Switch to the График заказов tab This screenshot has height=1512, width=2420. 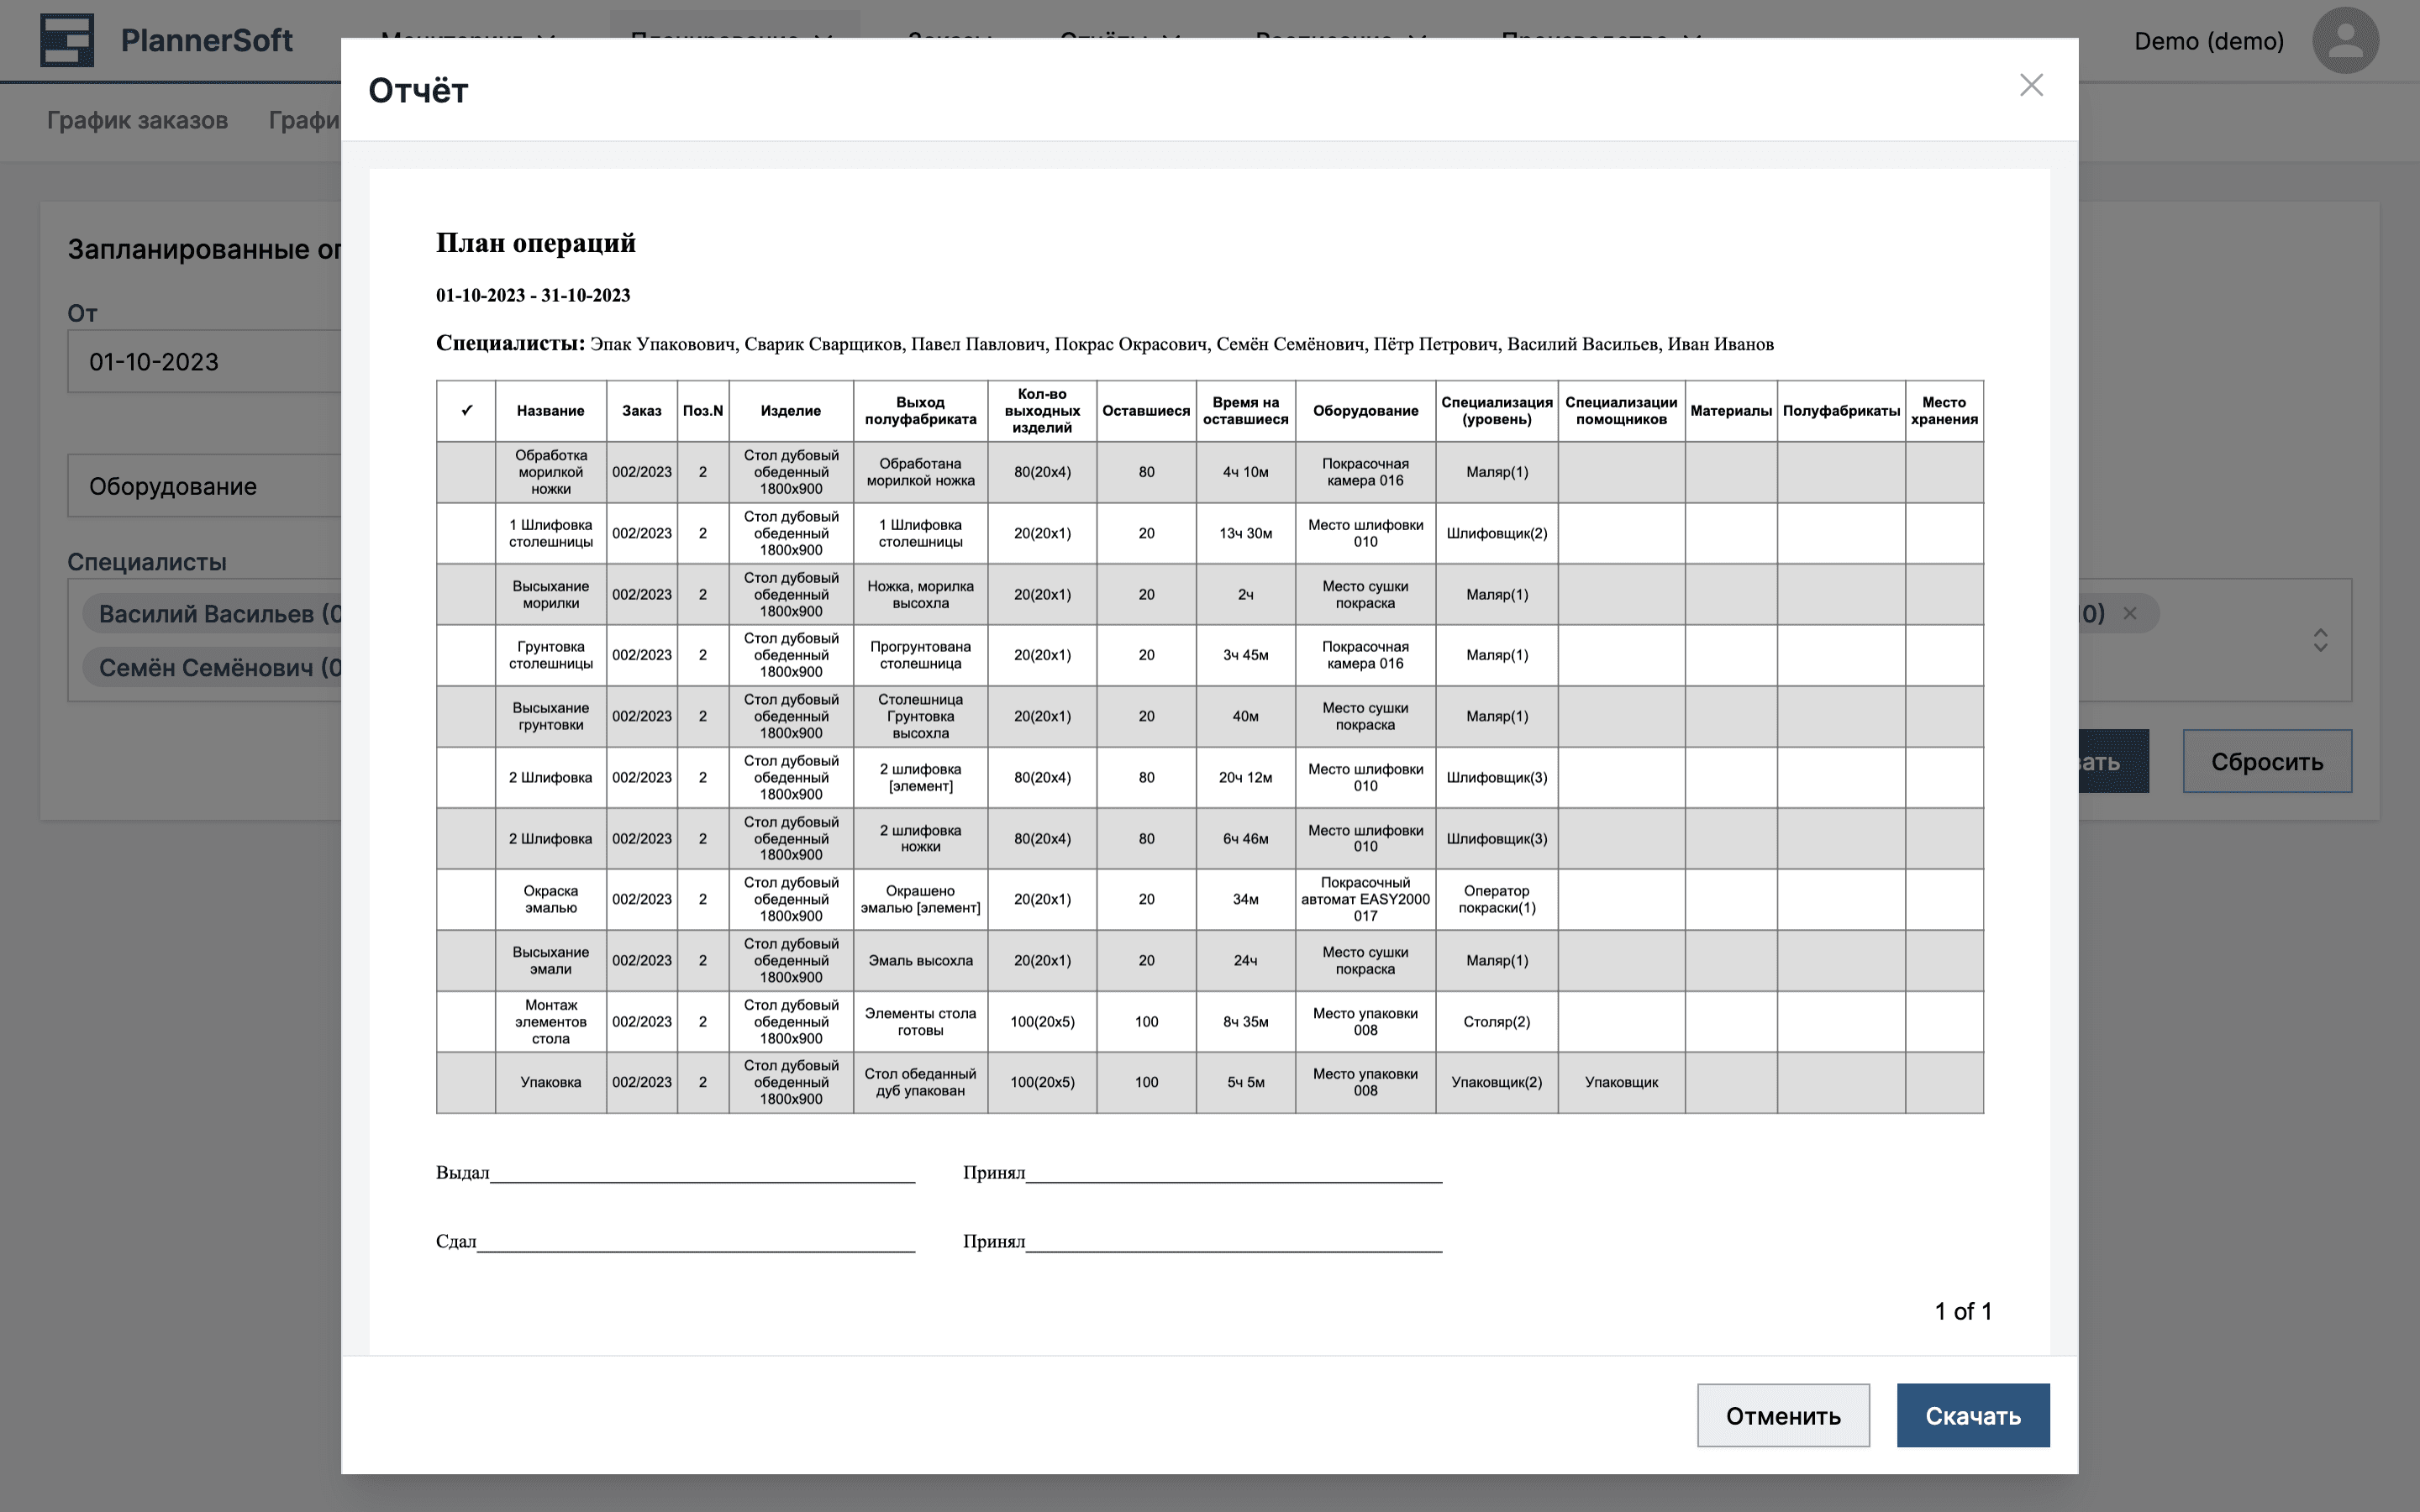coord(137,121)
